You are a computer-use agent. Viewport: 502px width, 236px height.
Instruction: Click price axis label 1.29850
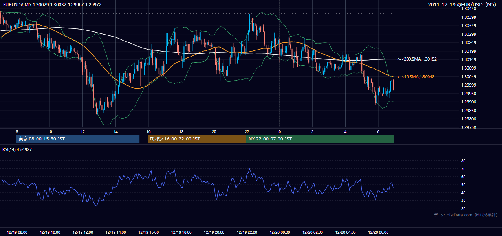(x=468, y=111)
